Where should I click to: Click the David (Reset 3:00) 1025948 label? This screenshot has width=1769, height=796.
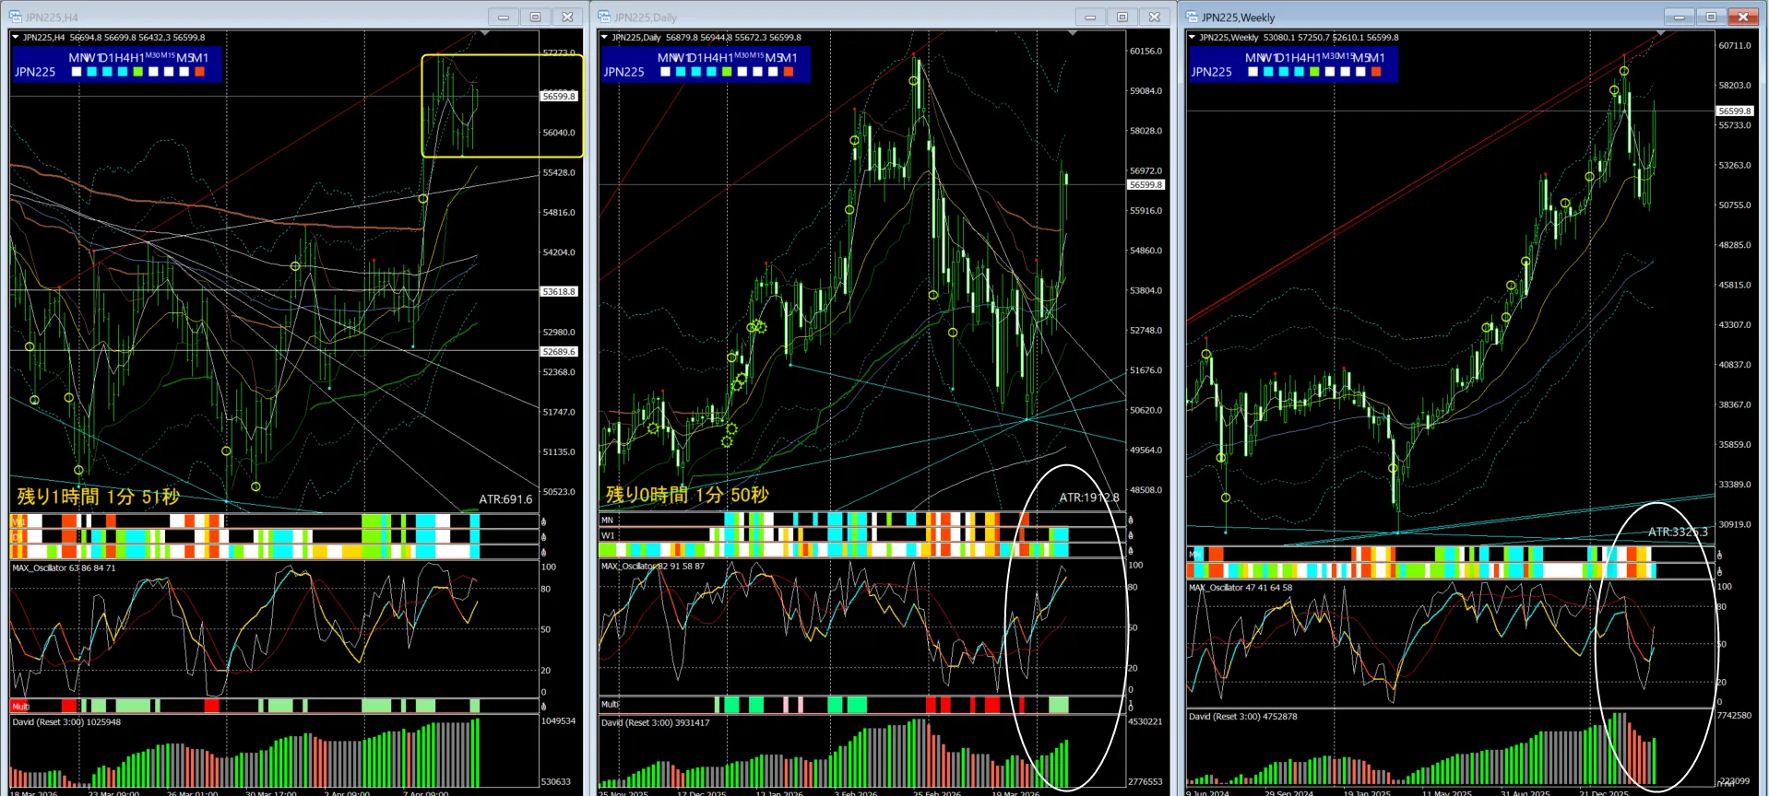point(66,721)
